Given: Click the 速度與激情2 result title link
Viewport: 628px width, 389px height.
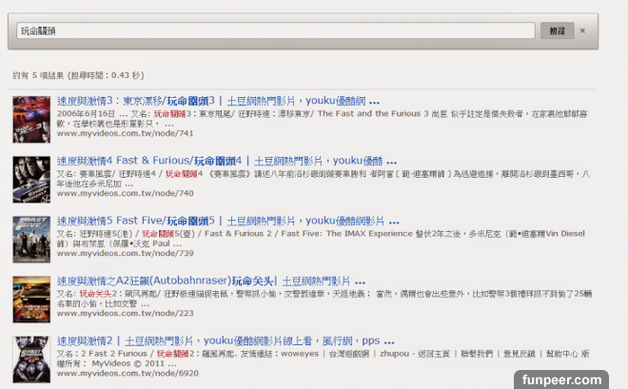Looking at the screenshot, I should 209,340.
